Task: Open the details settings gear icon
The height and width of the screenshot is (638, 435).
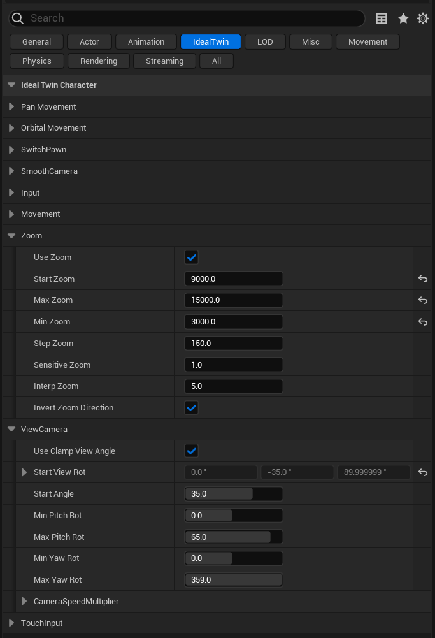Action: (x=423, y=18)
